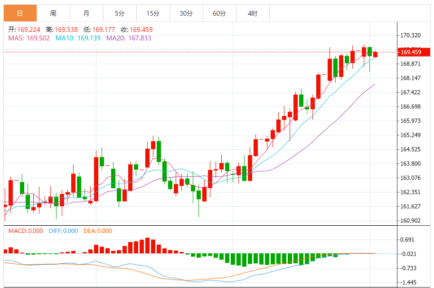Click the red 169.459 current price tag

(x=411, y=52)
